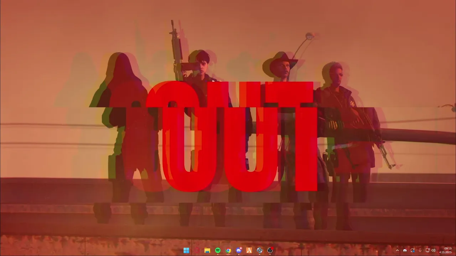Open the orange app icon on the taskbar

pyautogui.click(x=249, y=250)
